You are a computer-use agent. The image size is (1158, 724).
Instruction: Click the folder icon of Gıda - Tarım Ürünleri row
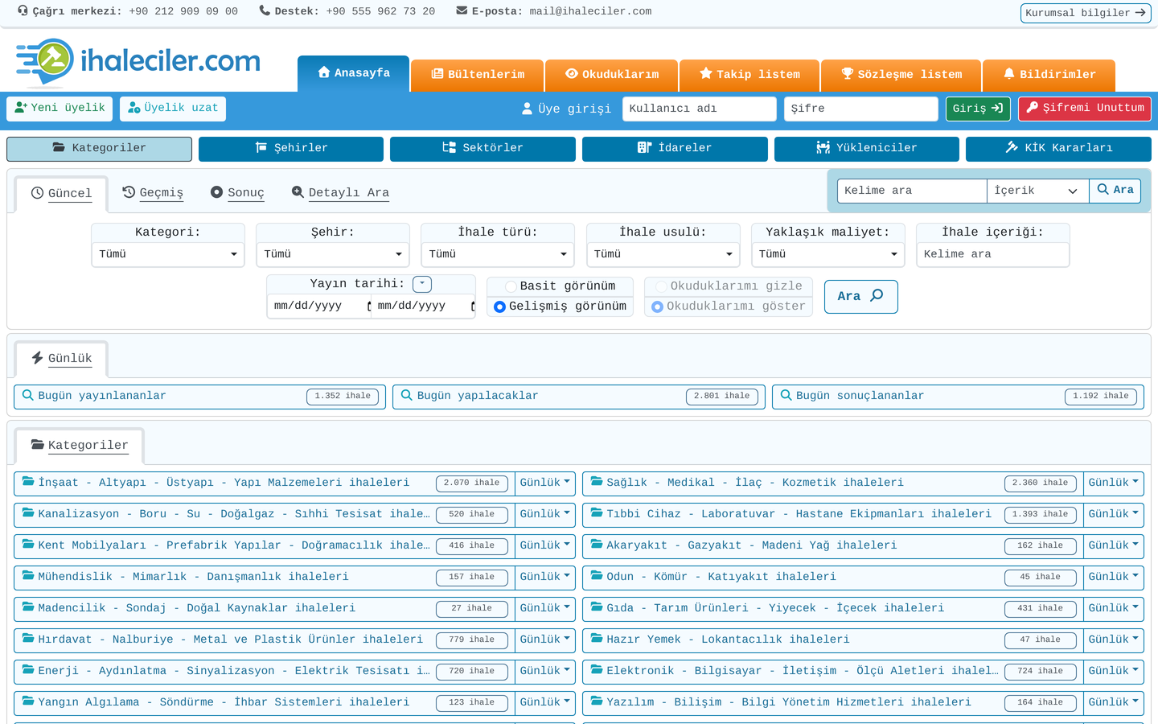pyautogui.click(x=597, y=607)
